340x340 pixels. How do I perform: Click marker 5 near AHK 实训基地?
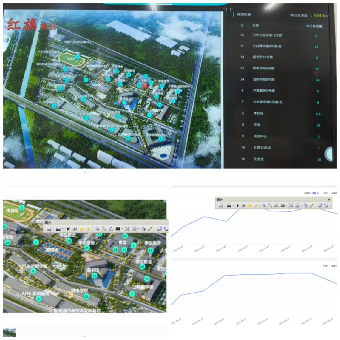(38, 299)
